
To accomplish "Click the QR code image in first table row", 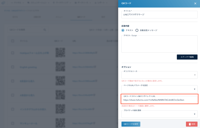I will click(x=60, y=53).
